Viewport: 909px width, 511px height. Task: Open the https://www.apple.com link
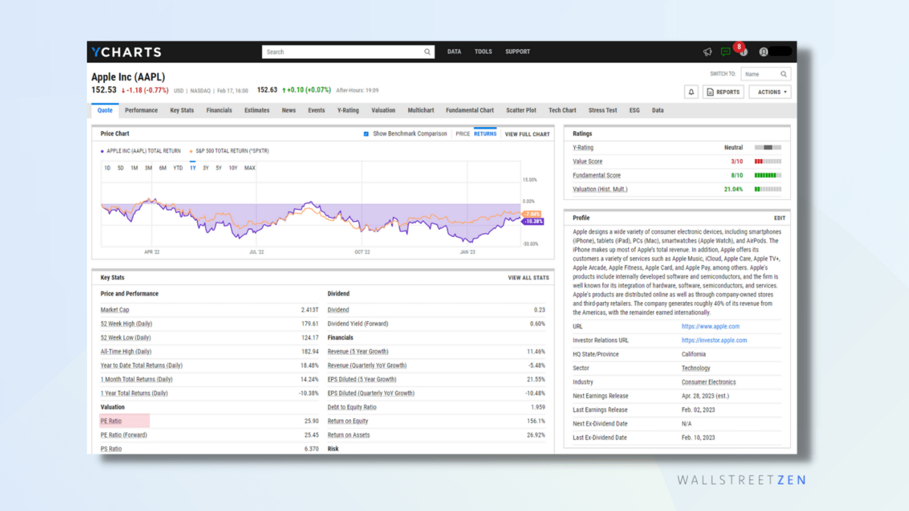(x=711, y=327)
